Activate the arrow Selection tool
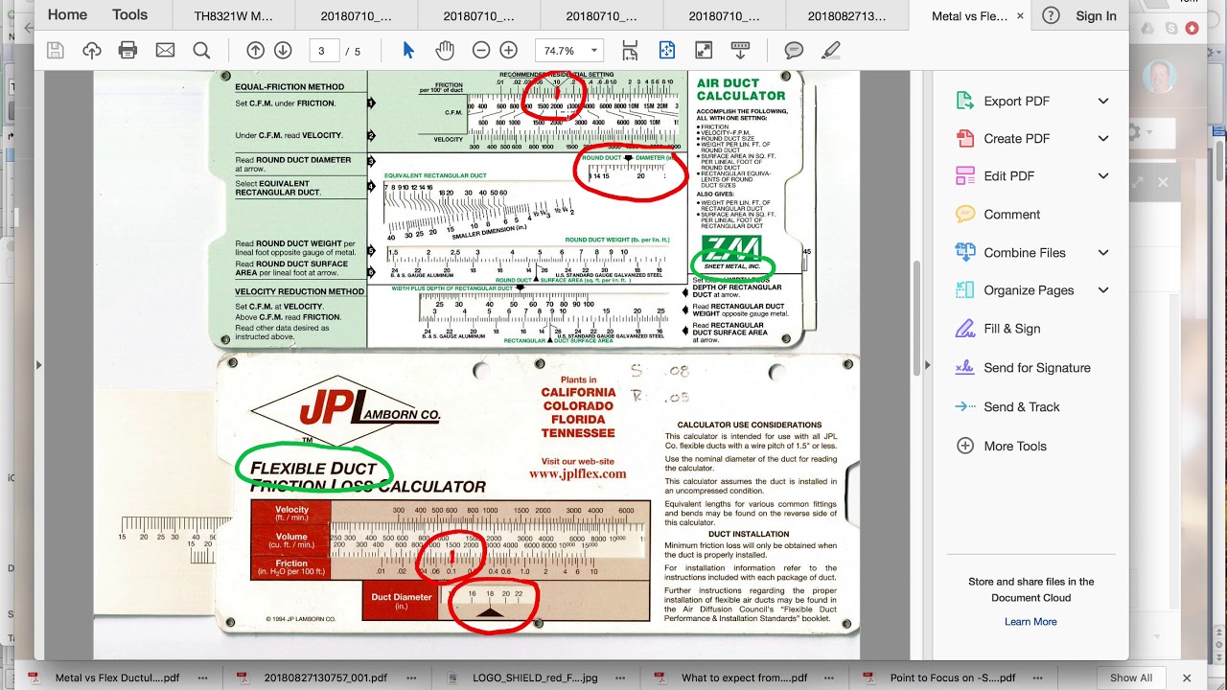This screenshot has height=690, width=1227. (x=408, y=51)
